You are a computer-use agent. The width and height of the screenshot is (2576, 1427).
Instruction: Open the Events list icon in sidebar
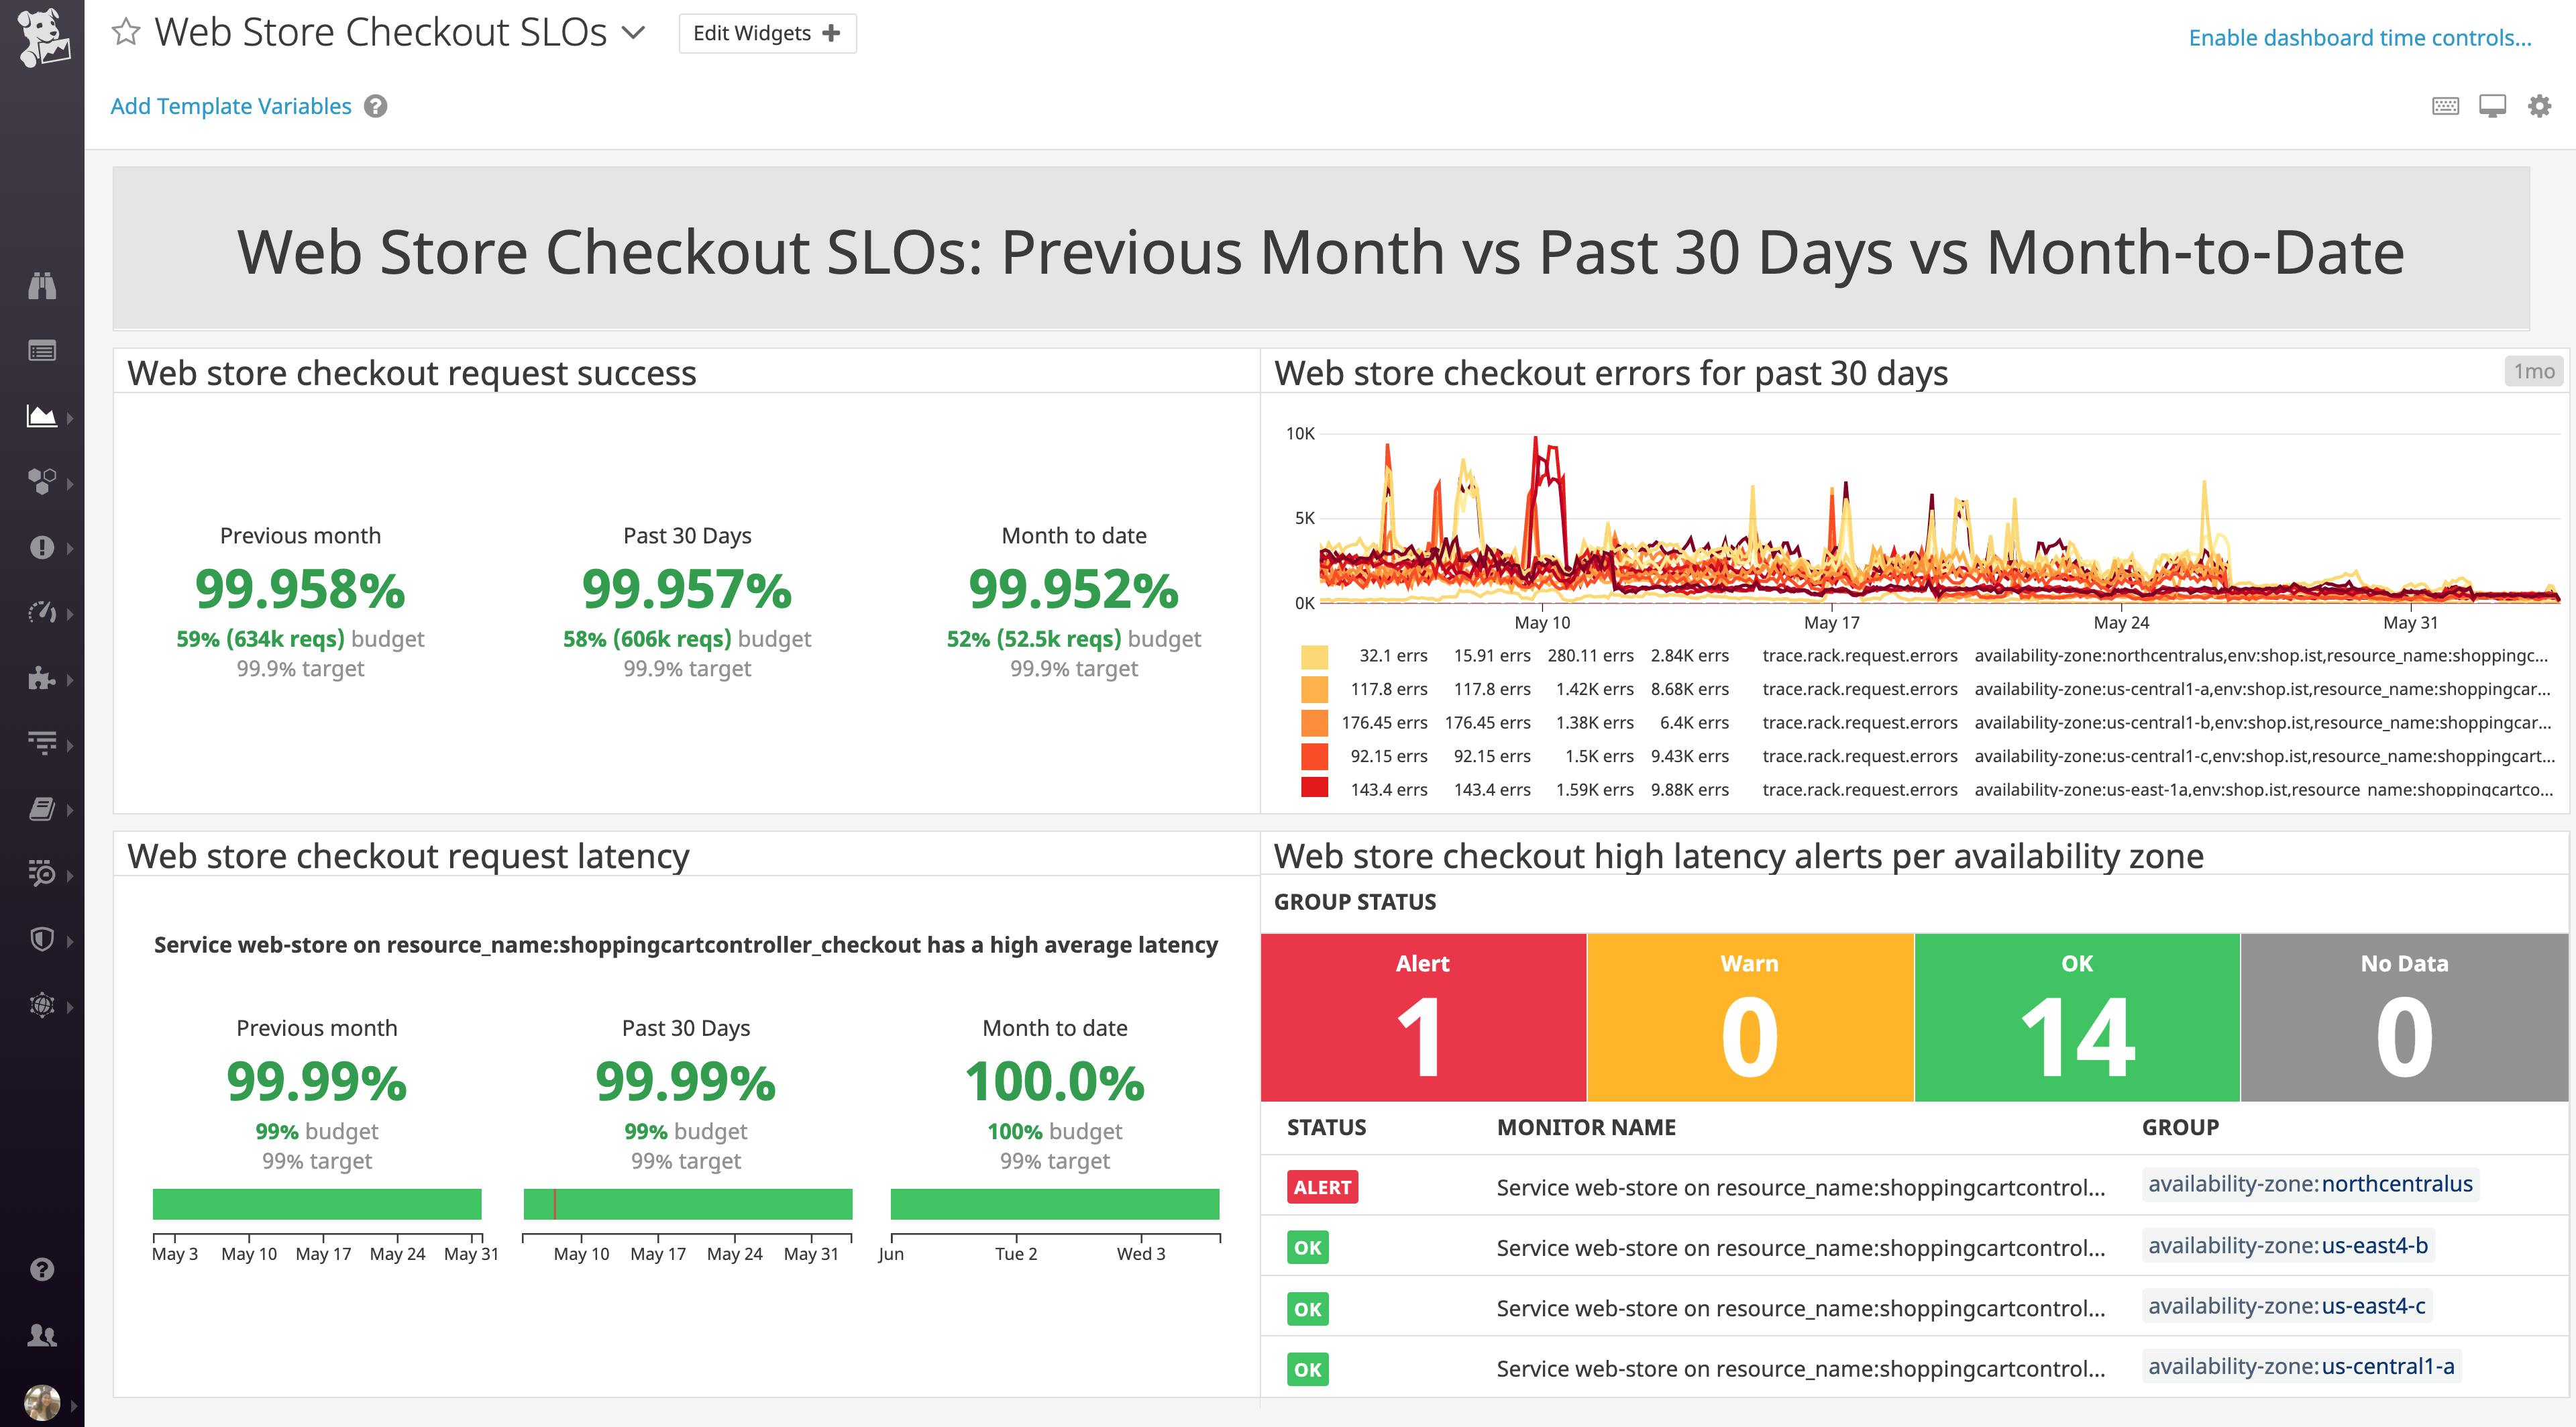tap(42, 351)
